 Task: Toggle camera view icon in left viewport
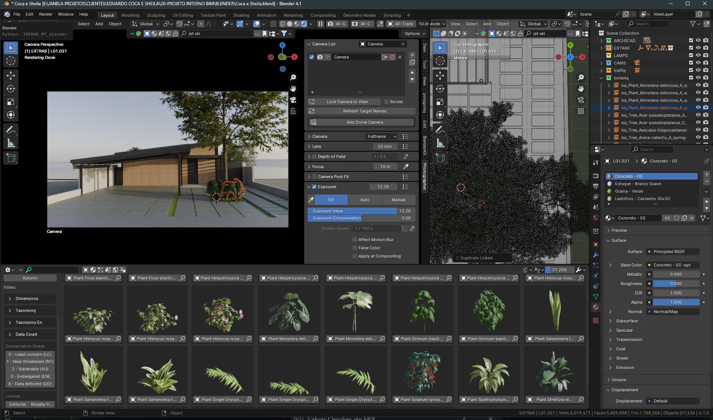click(x=293, y=100)
